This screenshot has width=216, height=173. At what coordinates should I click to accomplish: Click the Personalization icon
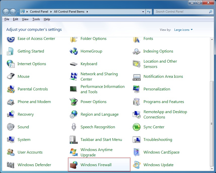pos(136,89)
